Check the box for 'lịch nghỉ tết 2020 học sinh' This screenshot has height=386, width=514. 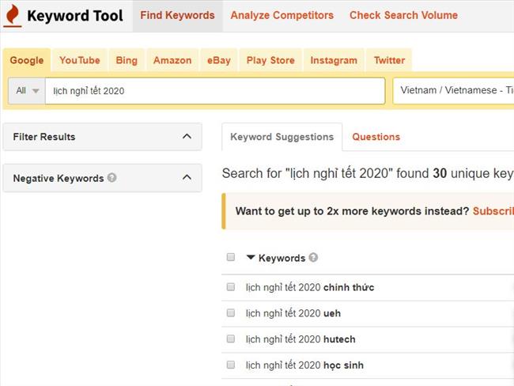tap(231, 365)
